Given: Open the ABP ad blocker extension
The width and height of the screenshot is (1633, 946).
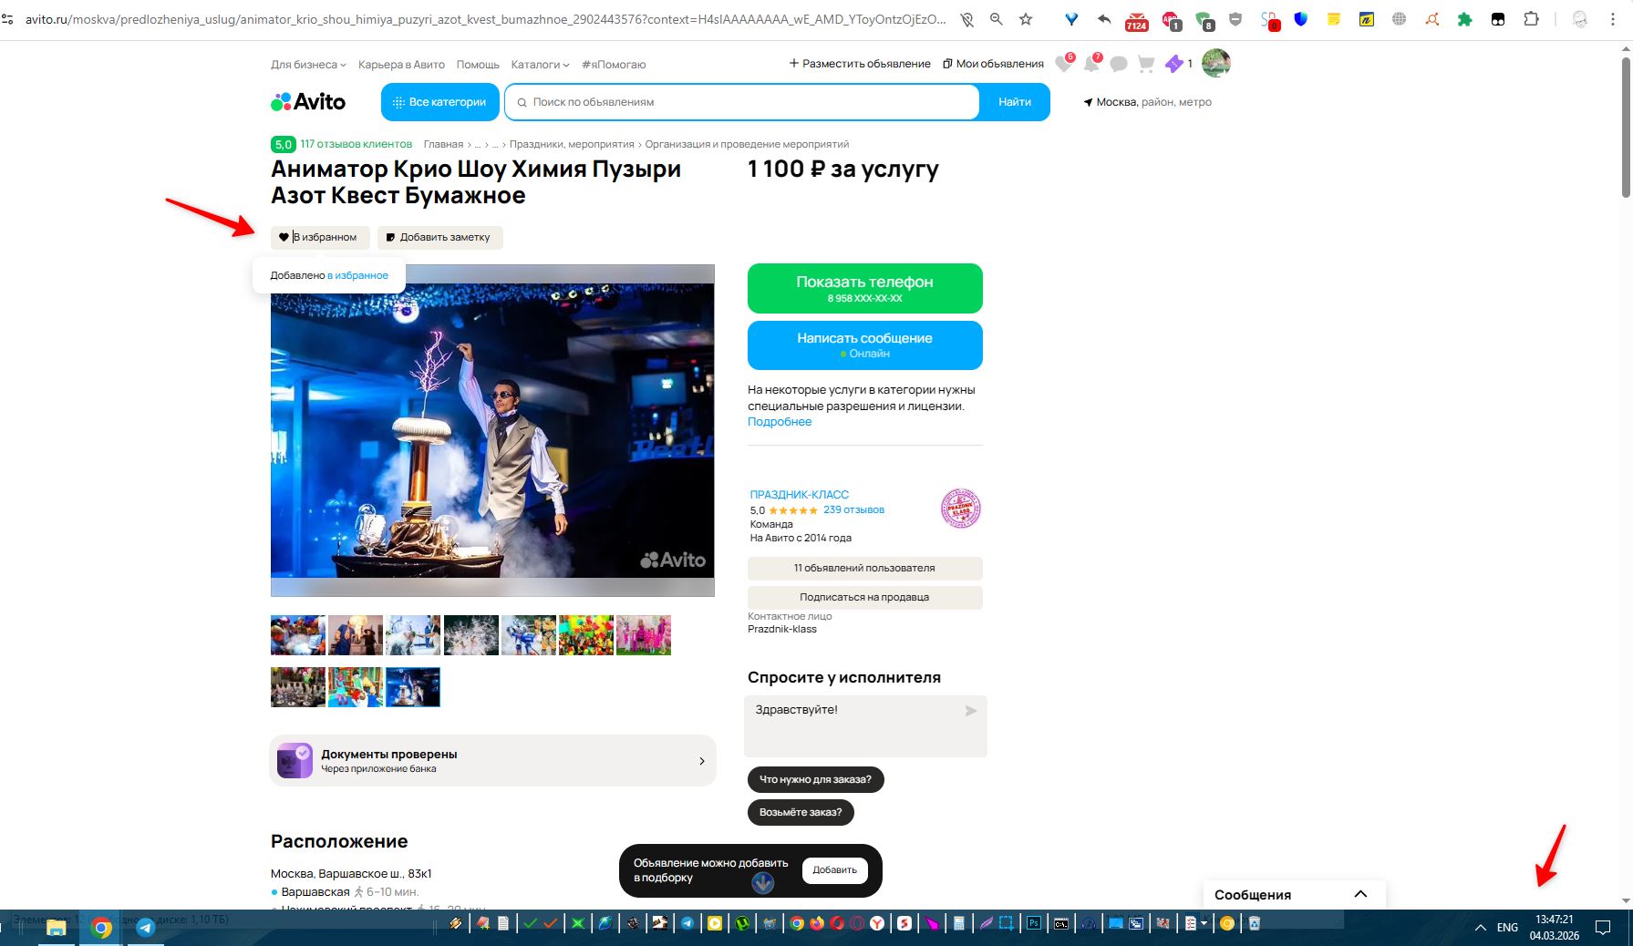Looking at the screenshot, I should [x=1171, y=20].
